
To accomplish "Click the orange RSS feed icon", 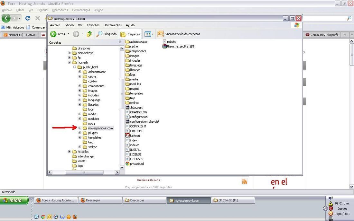I will 244,181.
